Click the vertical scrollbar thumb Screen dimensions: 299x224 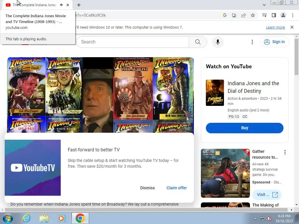[296, 57]
